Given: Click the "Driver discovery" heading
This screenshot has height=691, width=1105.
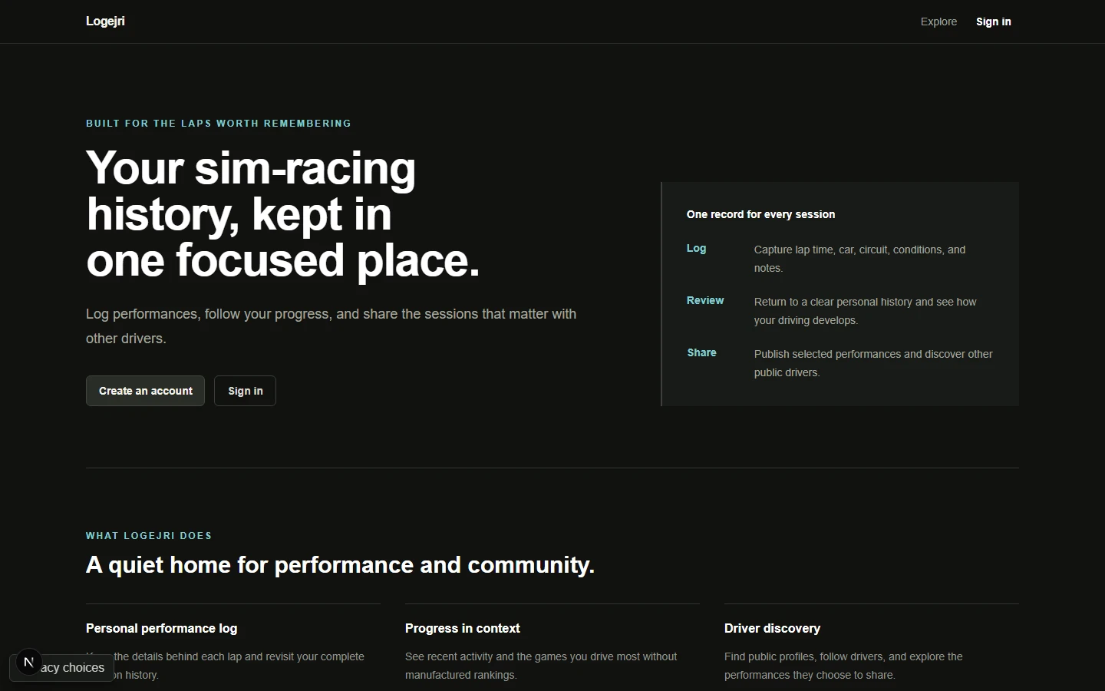Looking at the screenshot, I should (772, 628).
